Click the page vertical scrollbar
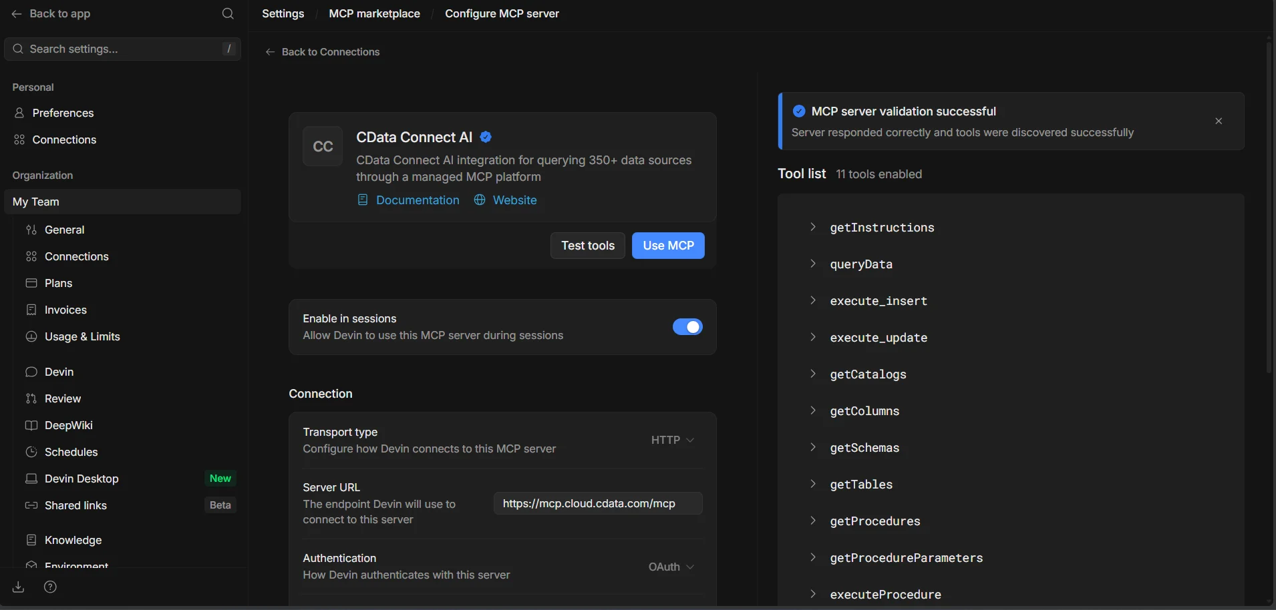 tap(1269, 207)
